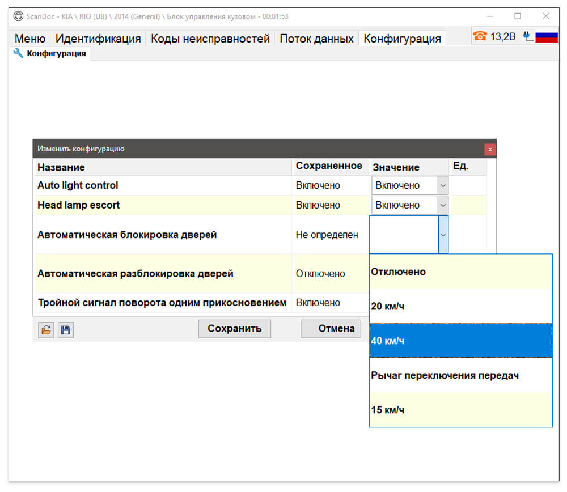Screen dimensions: 567x492
Task: Expand Head lamp escort value dropdown
Action: point(443,205)
